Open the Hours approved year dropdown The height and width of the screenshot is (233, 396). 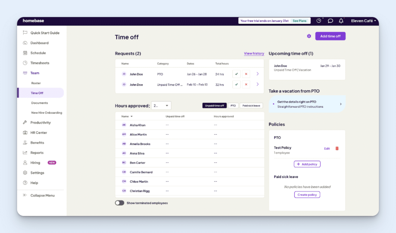click(161, 105)
